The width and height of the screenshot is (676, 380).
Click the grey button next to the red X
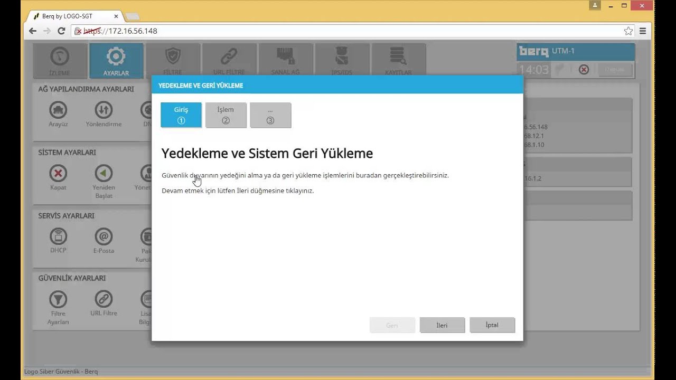pyautogui.click(x=614, y=69)
